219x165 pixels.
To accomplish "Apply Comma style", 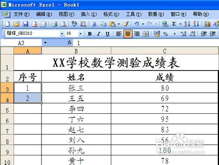I will pyautogui.click(x=174, y=34).
